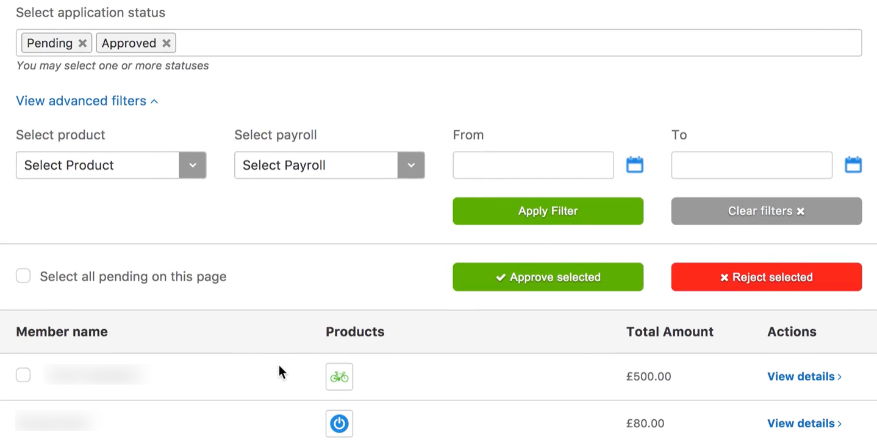This screenshot has height=440, width=877.
Task: View details of the £500.00 application
Action: point(804,377)
